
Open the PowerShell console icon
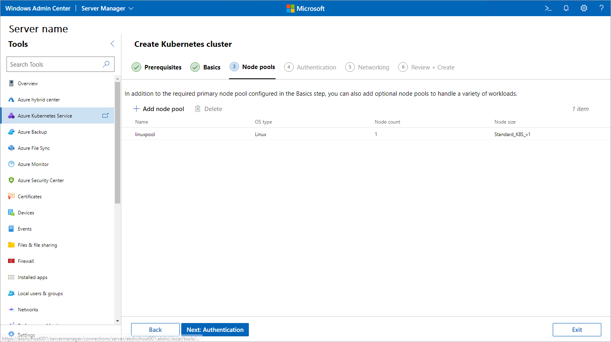coord(548,8)
